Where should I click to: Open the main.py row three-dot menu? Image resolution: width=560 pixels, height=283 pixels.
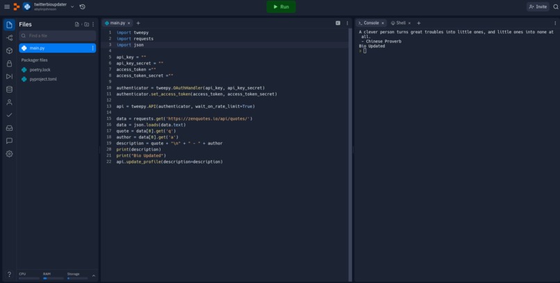tap(93, 48)
